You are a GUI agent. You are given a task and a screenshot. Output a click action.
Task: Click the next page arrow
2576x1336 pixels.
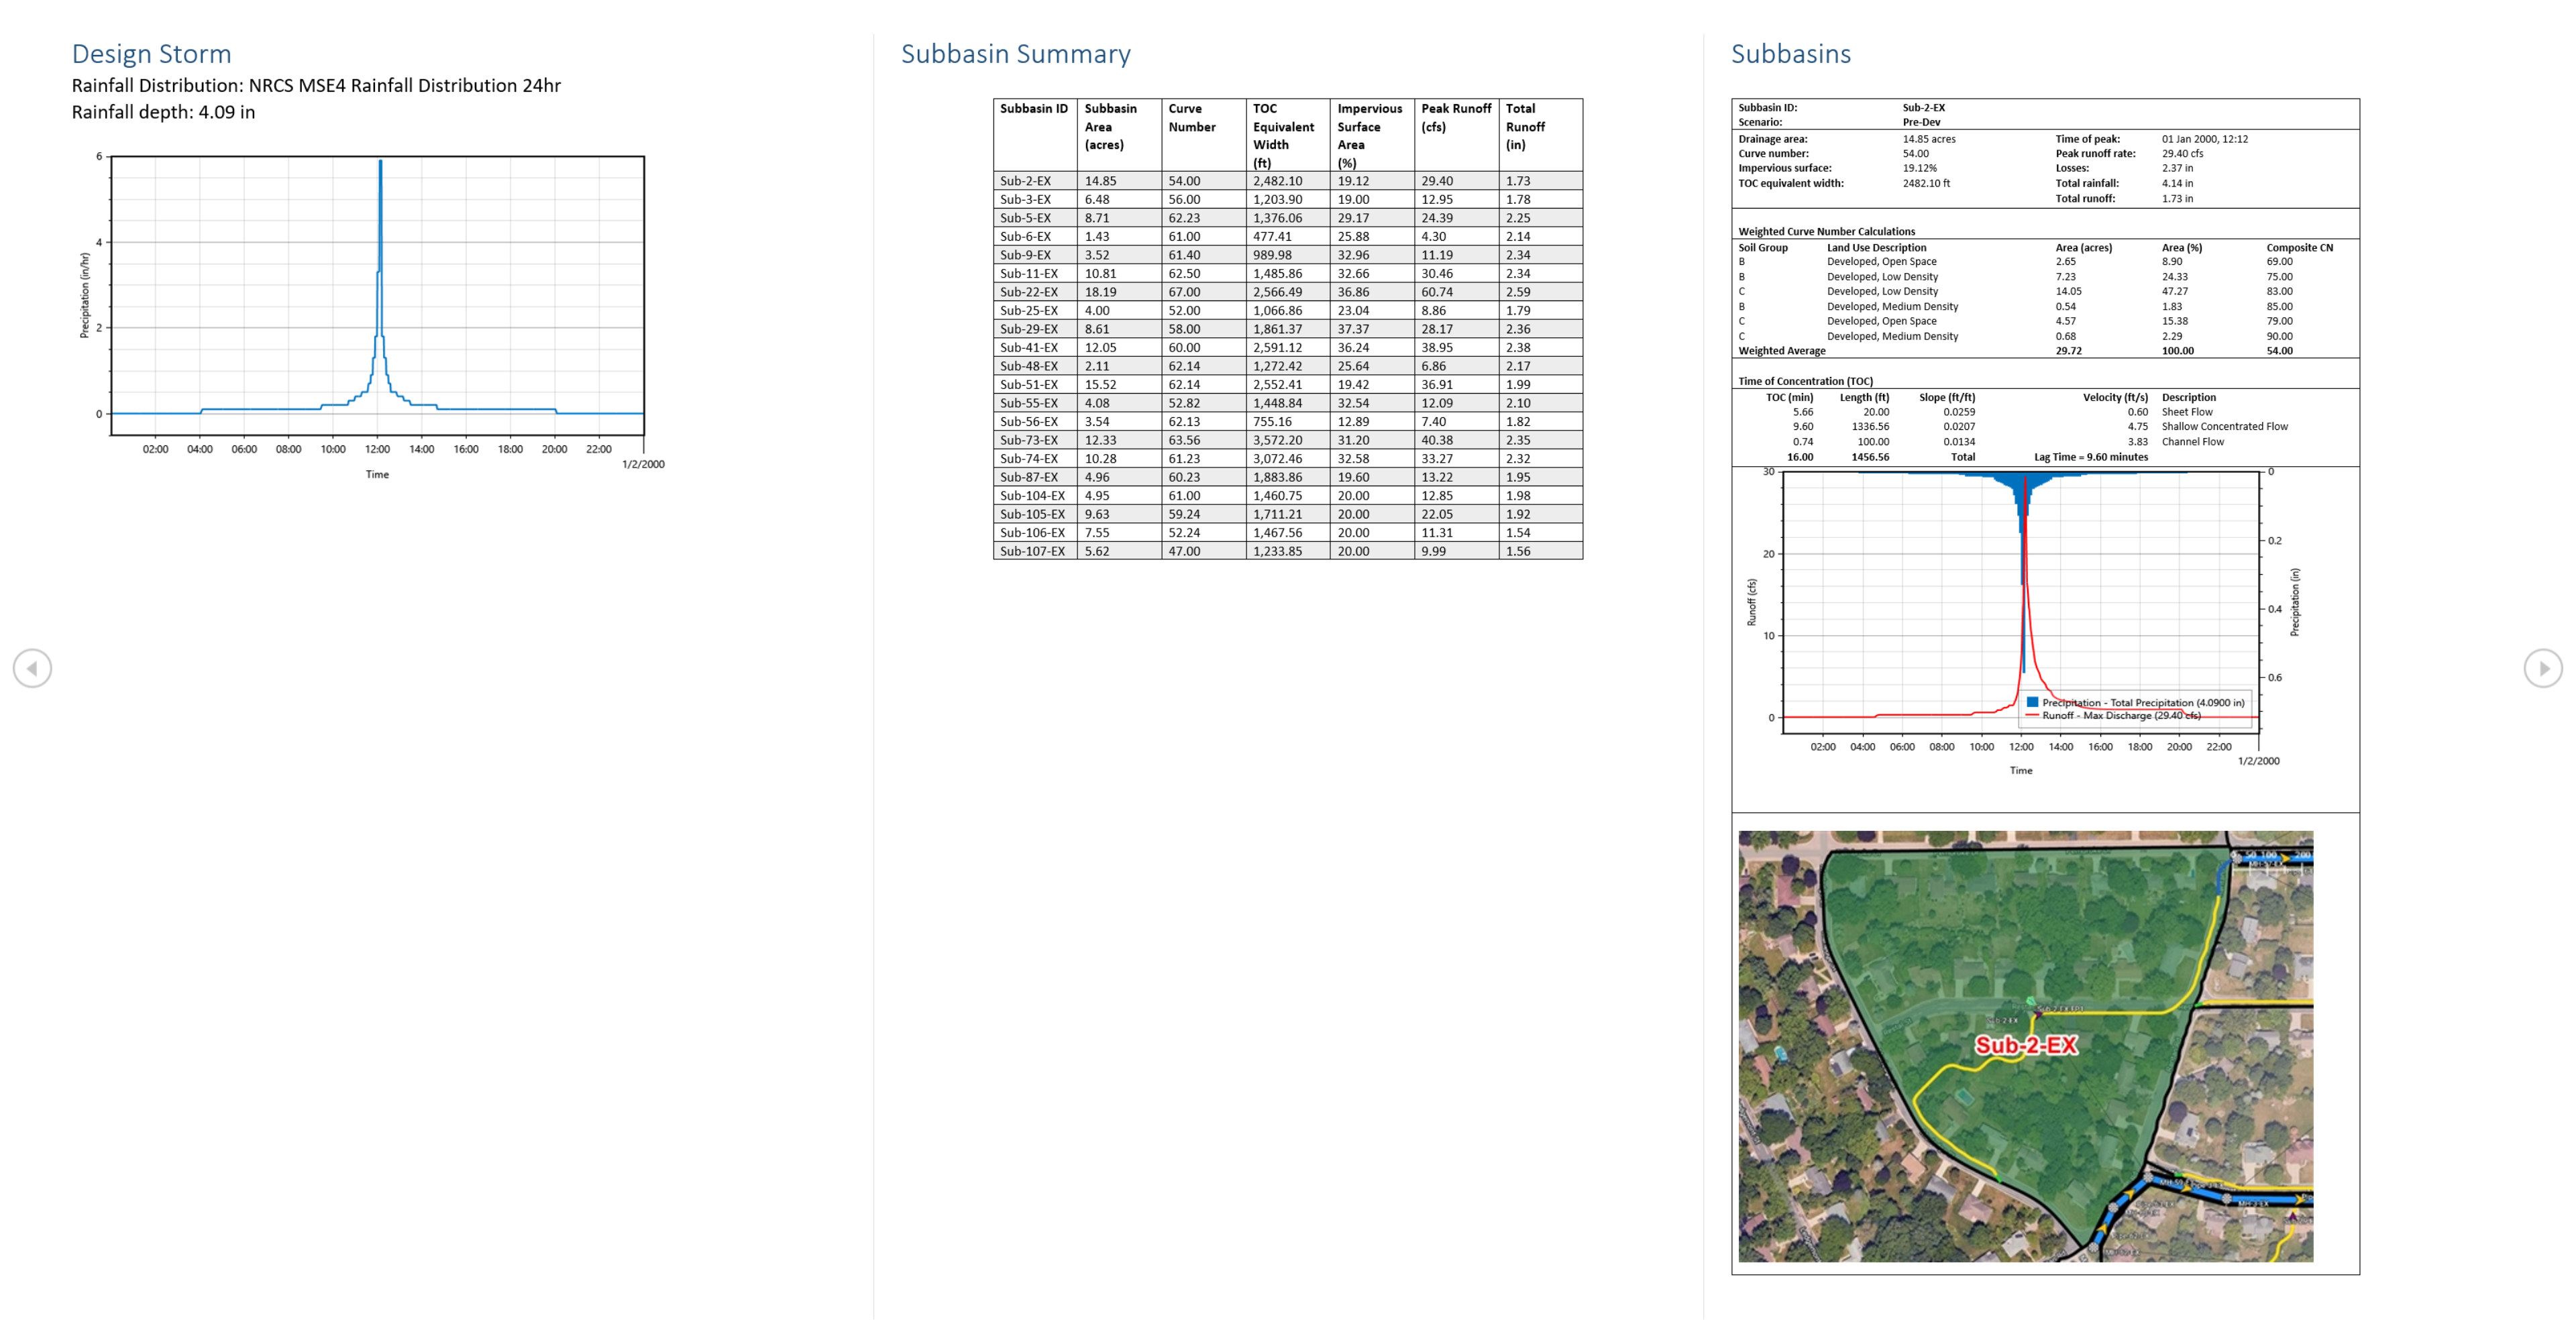click(x=2543, y=668)
